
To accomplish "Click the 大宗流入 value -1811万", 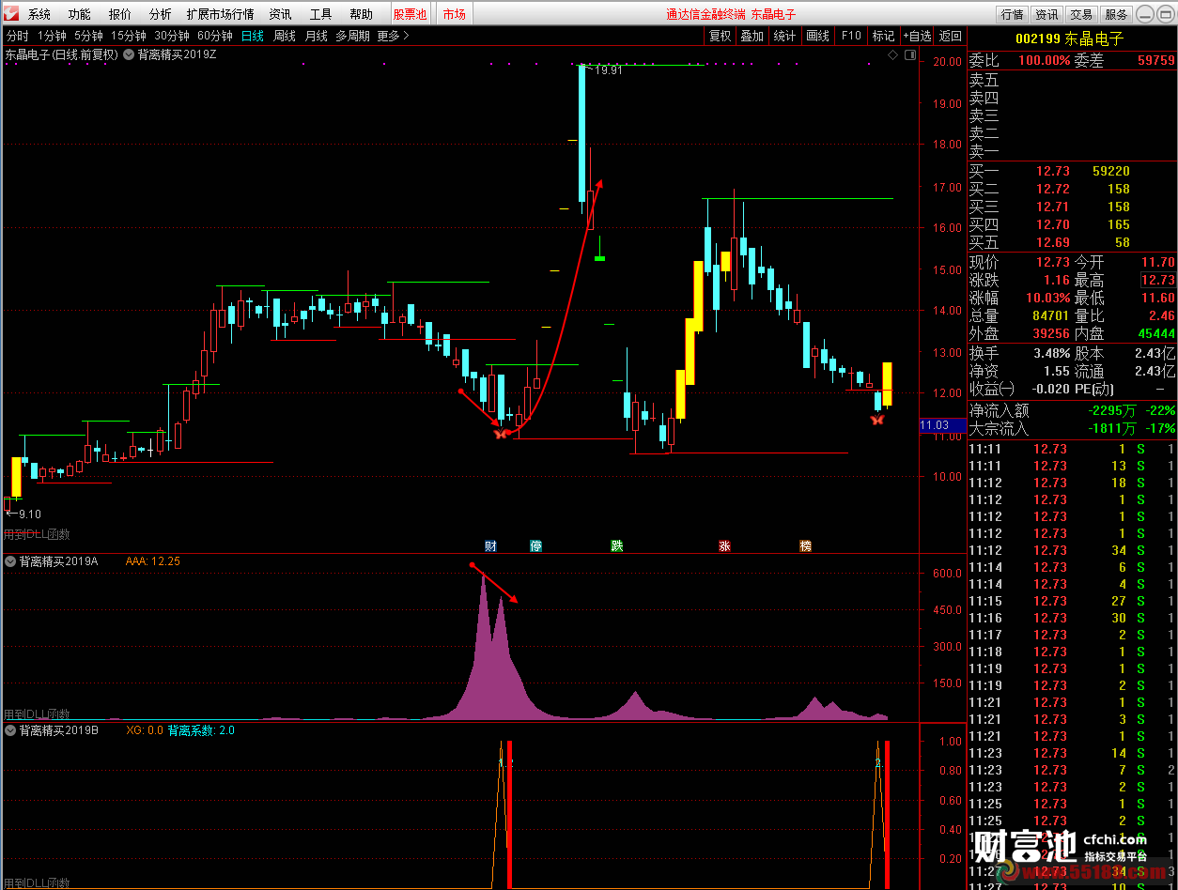I will 1114,428.
